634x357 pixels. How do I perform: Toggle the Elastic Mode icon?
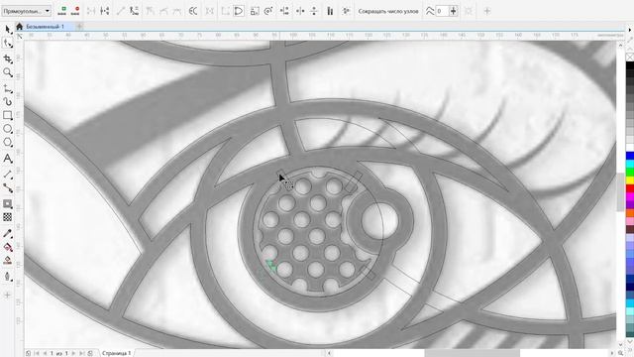[330, 11]
